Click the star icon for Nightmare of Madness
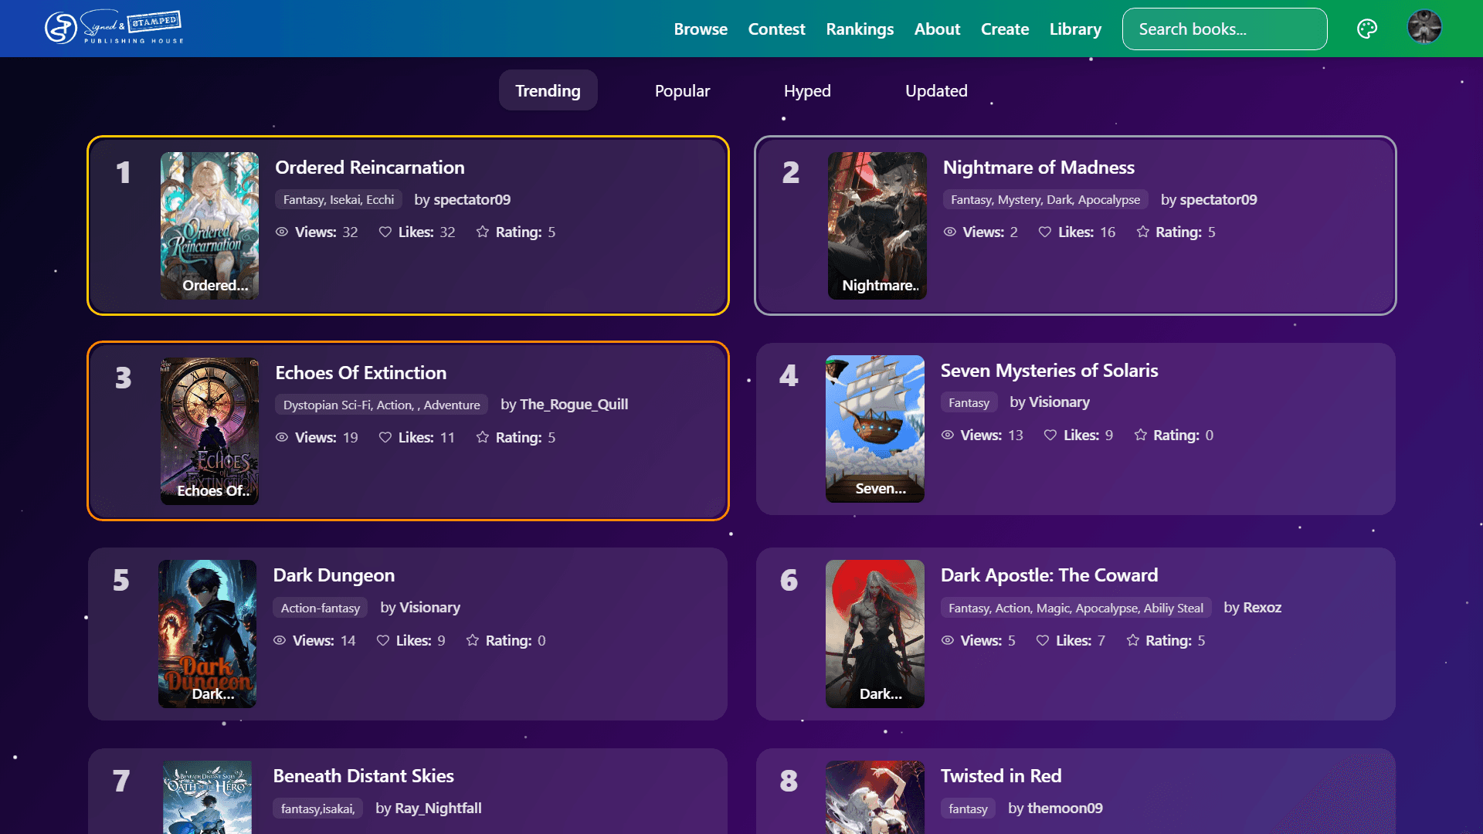 (1143, 232)
